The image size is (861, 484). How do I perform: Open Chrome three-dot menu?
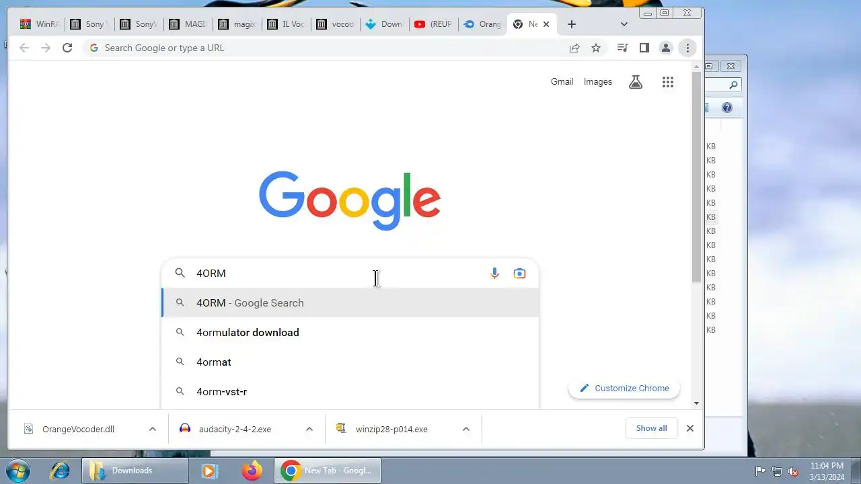687,48
